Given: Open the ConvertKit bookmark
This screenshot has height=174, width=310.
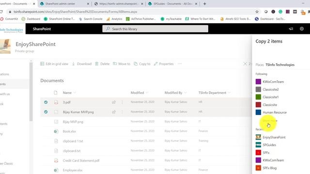Looking at the screenshot, I should pyautogui.click(x=9, y=19).
